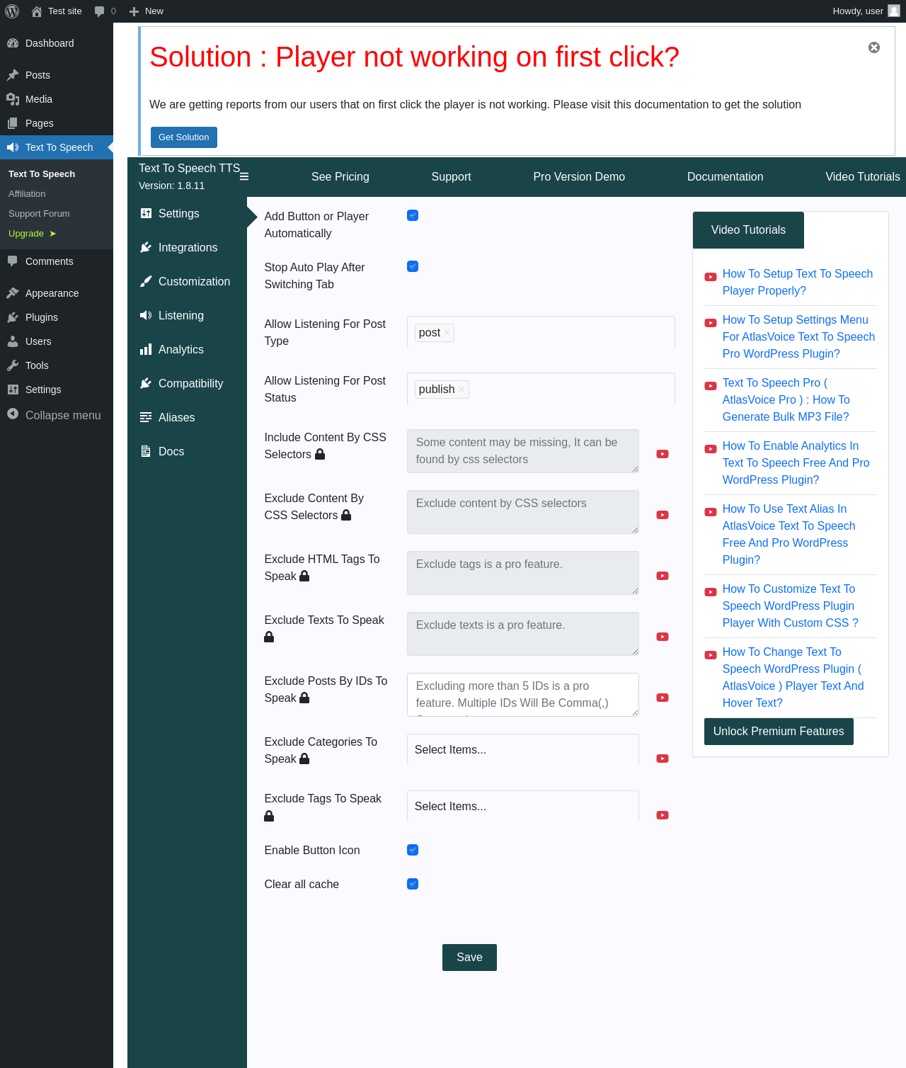Open the Exclude Tags To Speak select box
This screenshot has width=906, height=1068.
[522, 806]
